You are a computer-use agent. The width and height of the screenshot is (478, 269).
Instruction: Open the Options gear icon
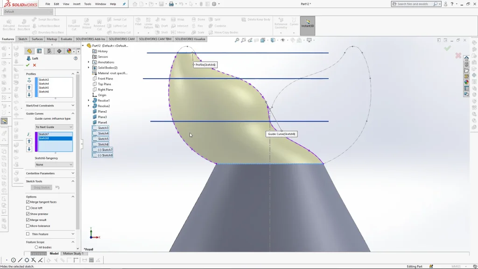214,4
